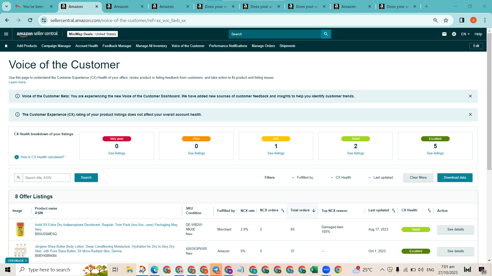Image resolution: width=492 pixels, height=276 pixels.
Task: Open the Learn more link
Action: (x=17, y=82)
